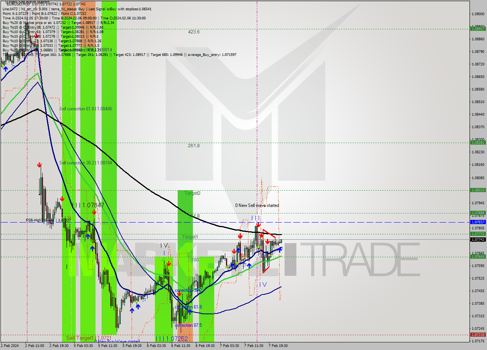Click the '7 Feb 19:30' time axis label
The height and width of the screenshot is (350, 487).
click(x=278, y=346)
